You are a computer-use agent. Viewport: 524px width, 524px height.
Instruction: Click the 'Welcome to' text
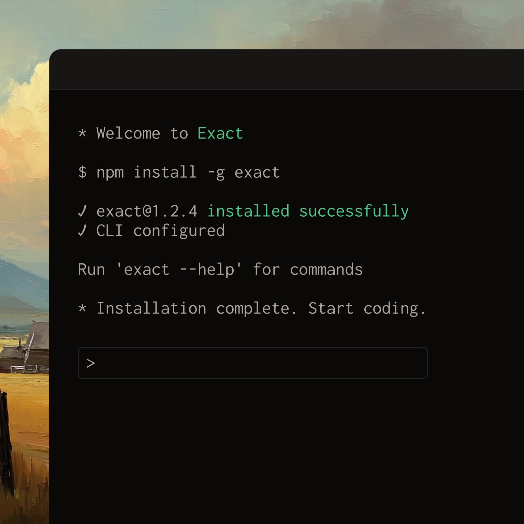coord(142,133)
